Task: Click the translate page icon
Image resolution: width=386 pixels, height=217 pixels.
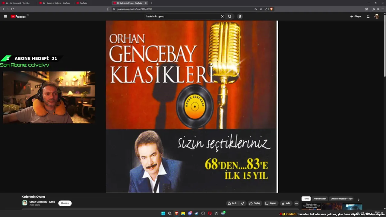Action: click(256, 9)
